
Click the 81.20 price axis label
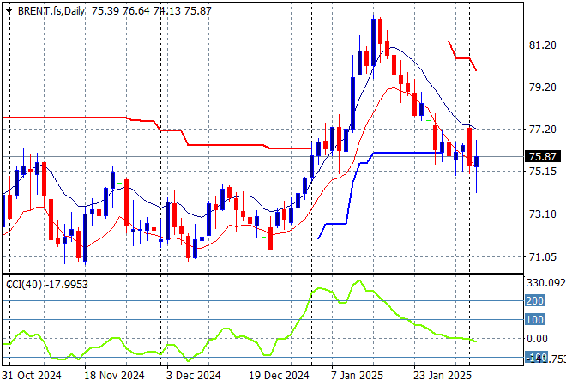coord(542,45)
